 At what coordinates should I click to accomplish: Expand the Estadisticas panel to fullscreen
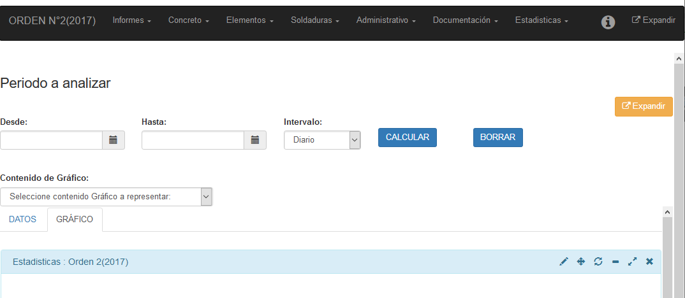click(x=632, y=262)
